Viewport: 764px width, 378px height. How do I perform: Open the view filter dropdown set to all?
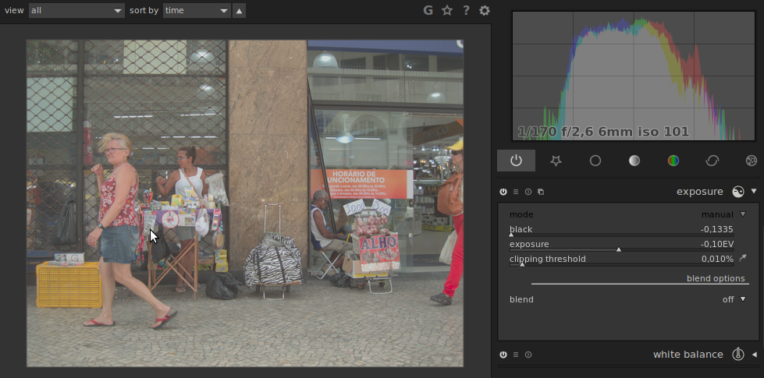76,10
